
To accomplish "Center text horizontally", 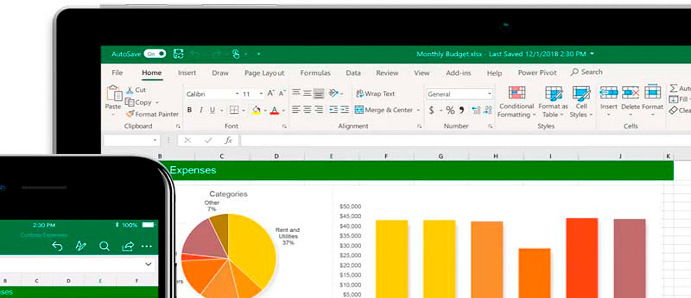I will (307, 110).
